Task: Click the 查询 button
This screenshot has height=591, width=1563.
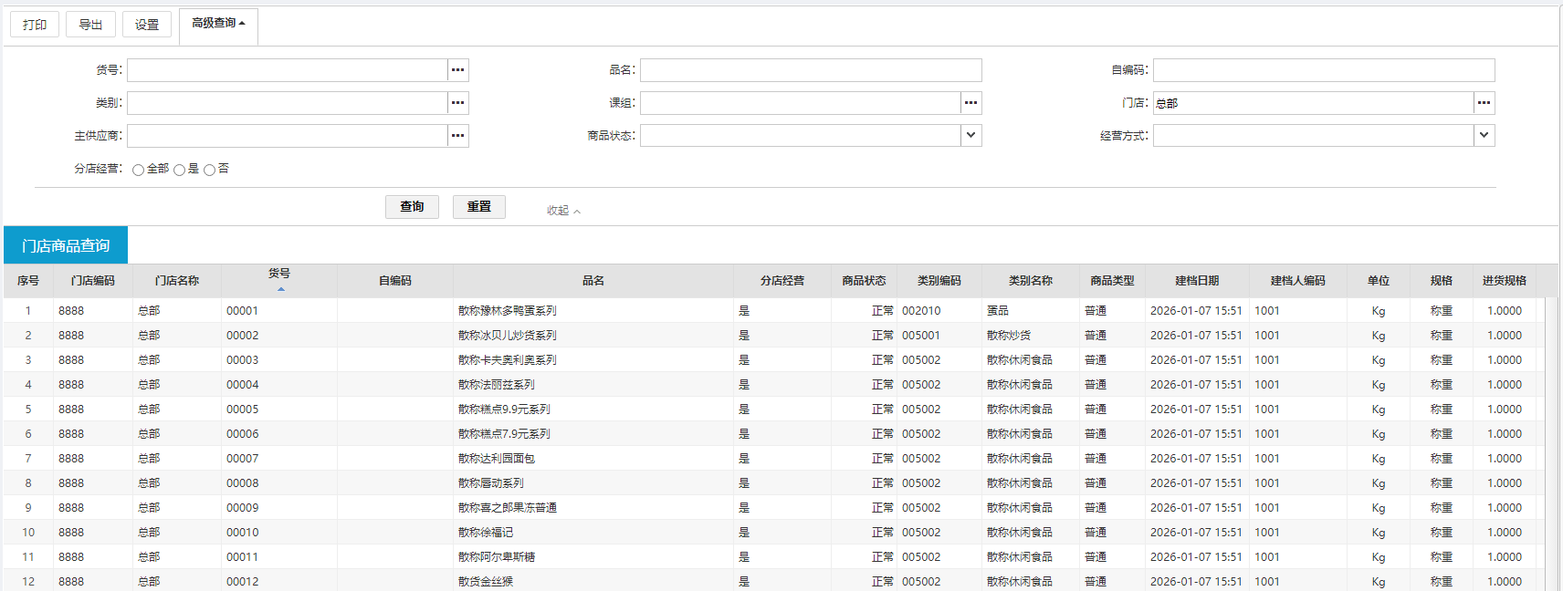Action: click(412, 207)
